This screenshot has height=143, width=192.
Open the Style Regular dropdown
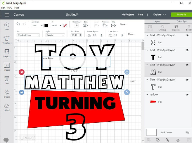click(x=55, y=35)
